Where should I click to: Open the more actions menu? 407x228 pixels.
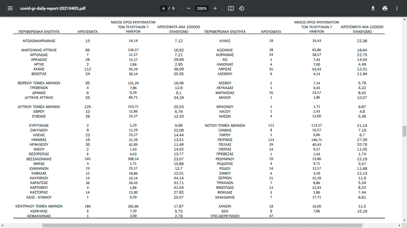coord(397,8)
